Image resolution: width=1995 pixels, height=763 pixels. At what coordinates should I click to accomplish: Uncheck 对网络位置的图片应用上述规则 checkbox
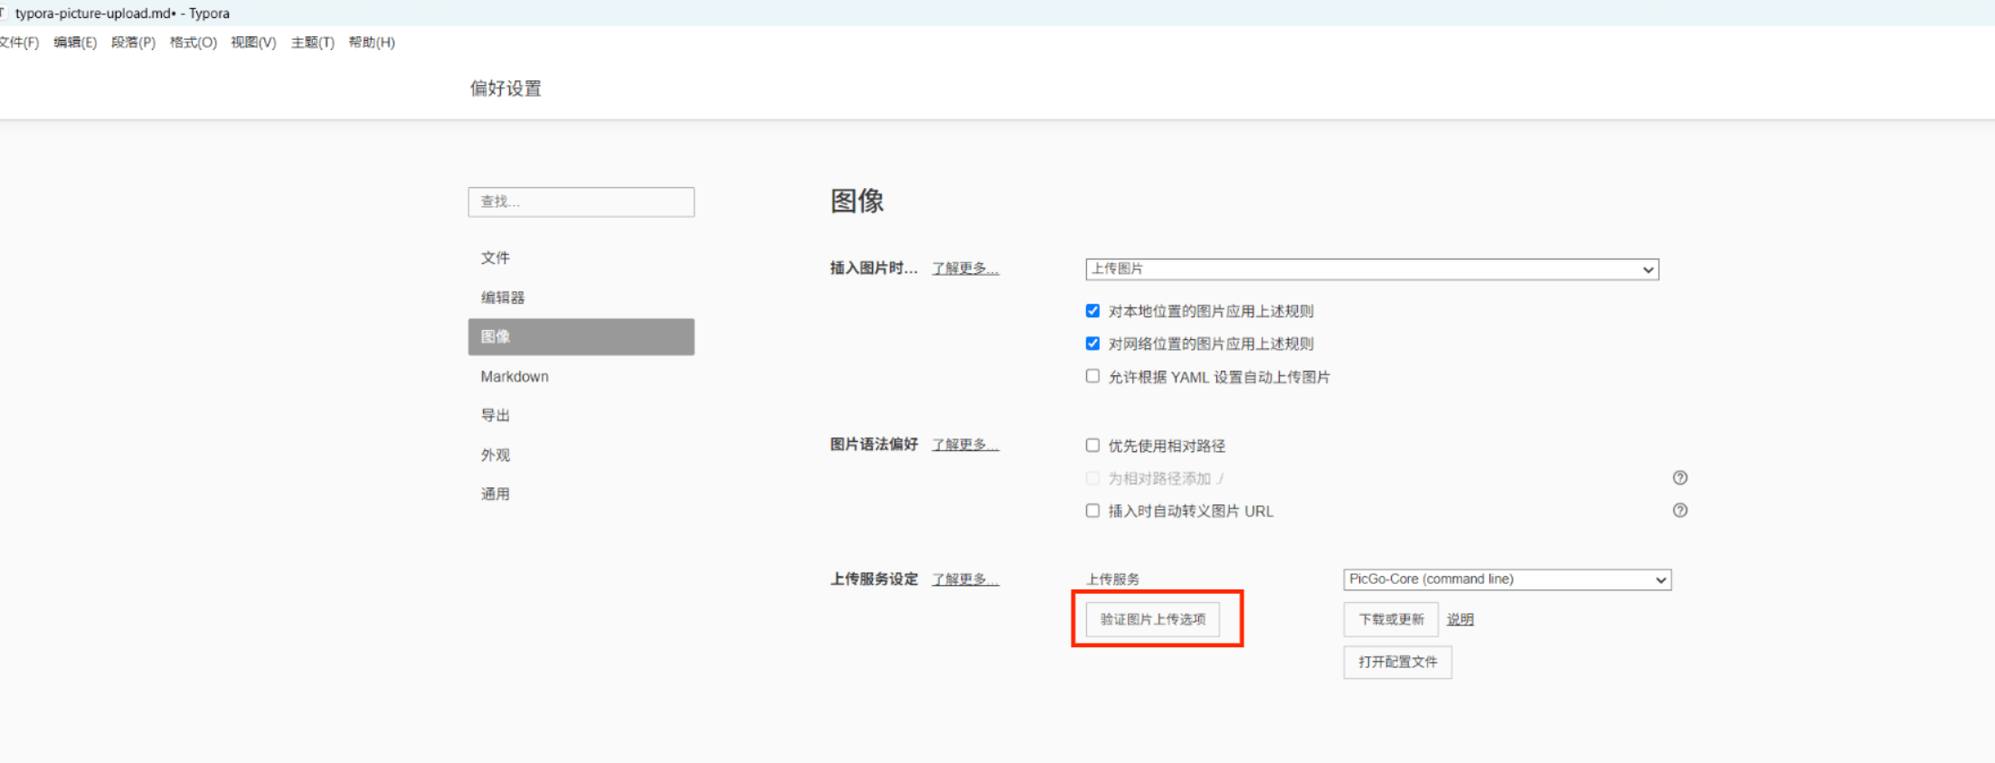pos(1092,344)
